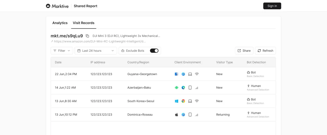Image resolution: width=327 pixels, height=135 pixels.
Task: Expand the Last 24 hours date range
Action: click(96, 51)
